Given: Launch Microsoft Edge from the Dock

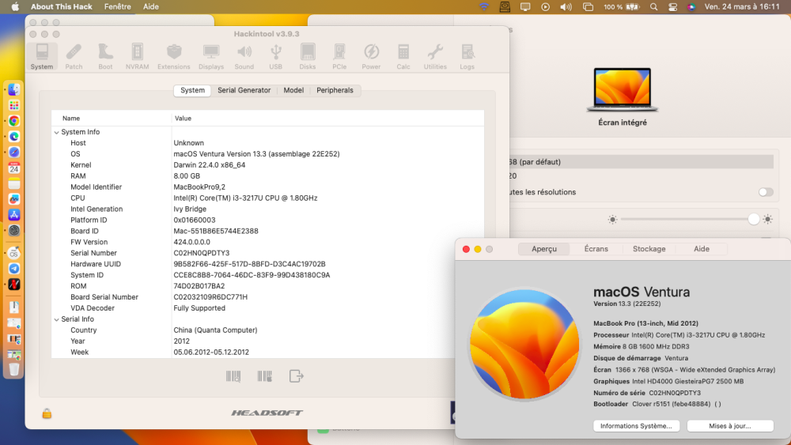Looking at the screenshot, I should coord(14,137).
